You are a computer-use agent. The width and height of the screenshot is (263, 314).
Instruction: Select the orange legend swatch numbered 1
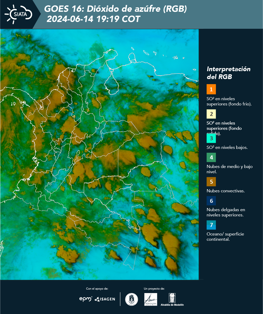pyautogui.click(x=211, y=89)
